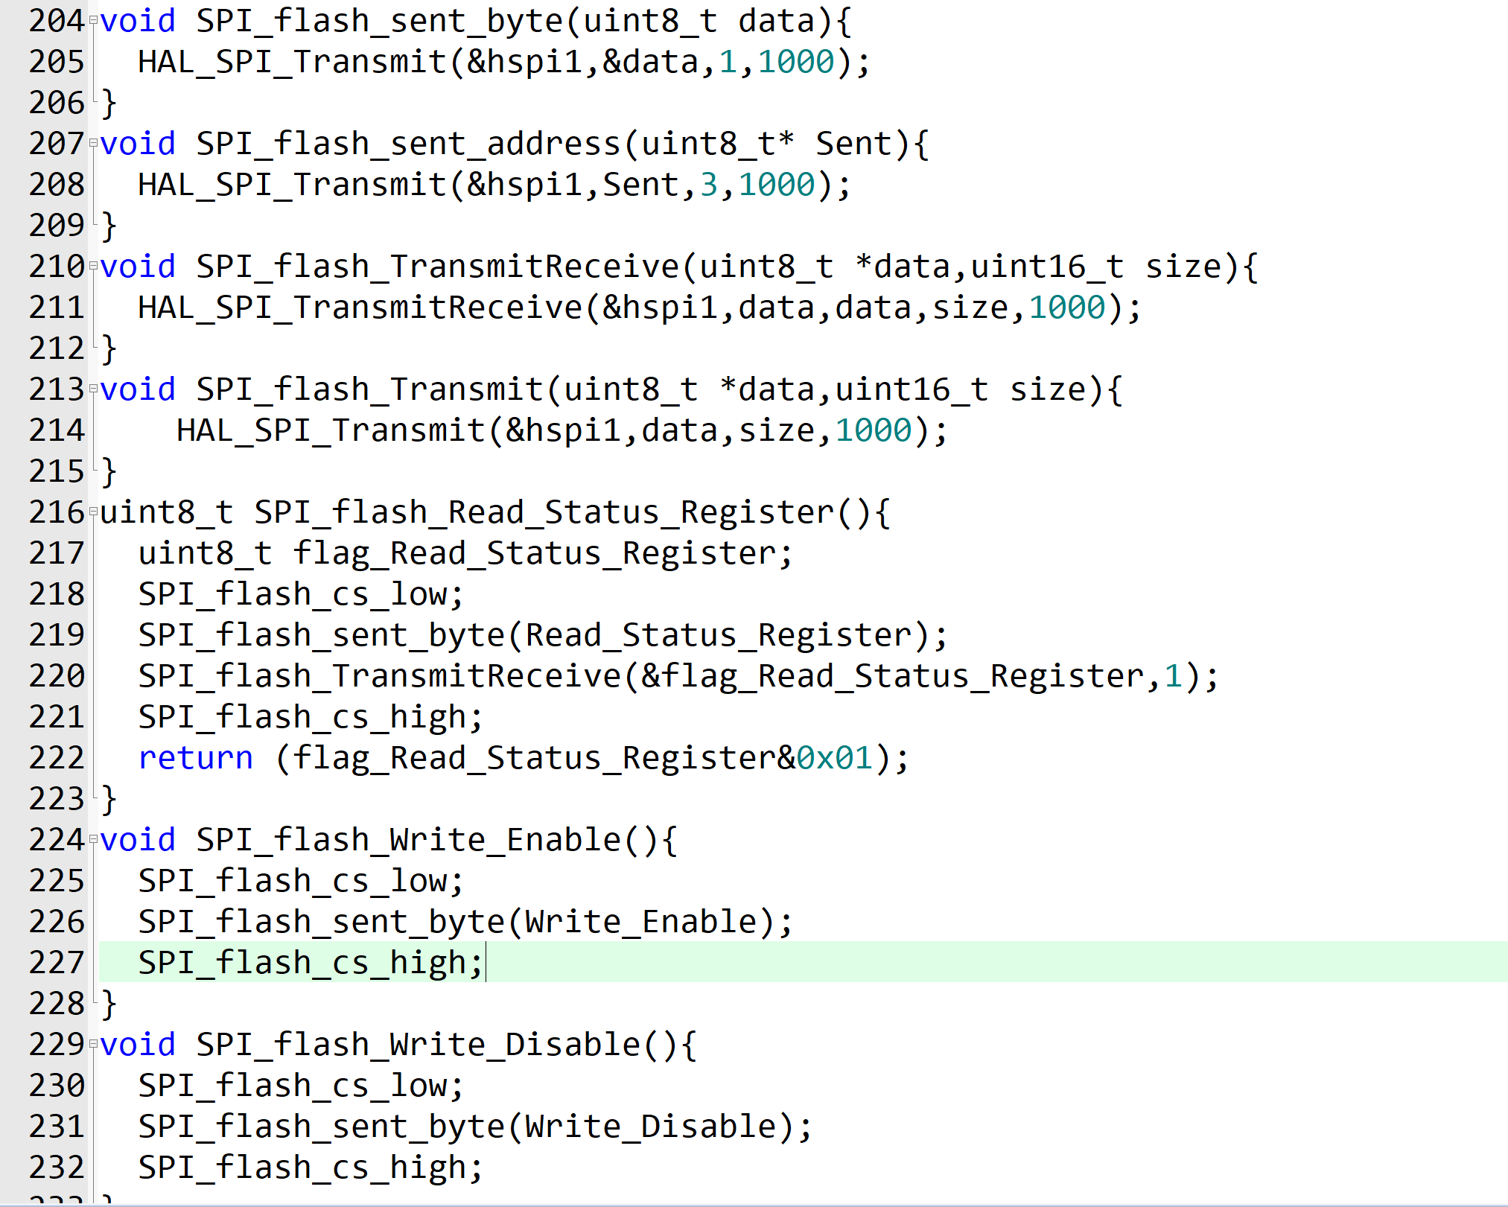
Task: Click HAL_SPI_TransmitReceive call on line 211
Action: [360, 308]
